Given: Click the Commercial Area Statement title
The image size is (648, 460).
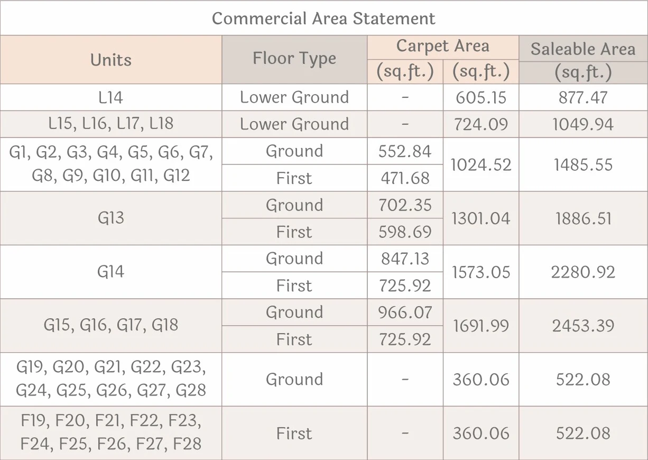Looking at the screenshot, I should [x=323, y=19].
